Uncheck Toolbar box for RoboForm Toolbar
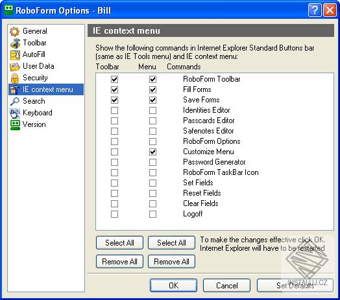Viewport: 340px width, 300px height. click(114, 79)
